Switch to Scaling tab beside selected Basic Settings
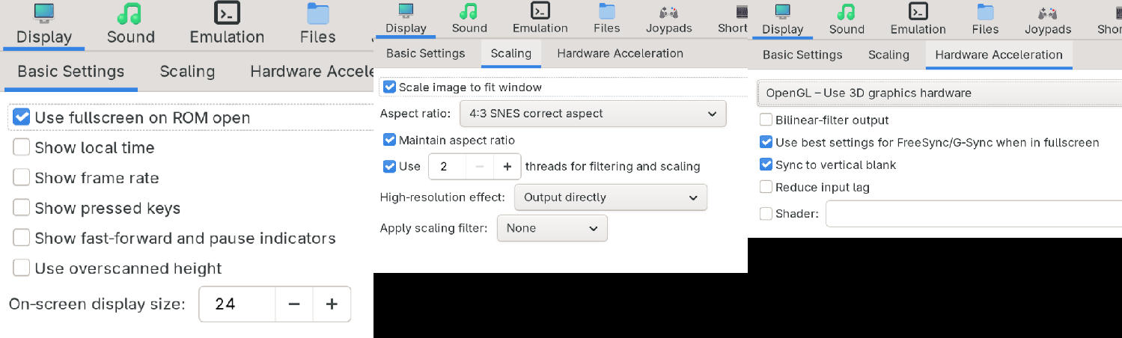This screenshot has width=1122, height=338. click(x=187, y=72)
